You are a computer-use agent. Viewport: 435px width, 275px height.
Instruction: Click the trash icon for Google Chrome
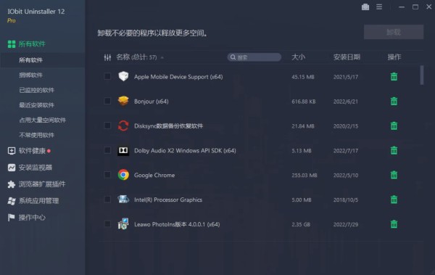[394, 175]
